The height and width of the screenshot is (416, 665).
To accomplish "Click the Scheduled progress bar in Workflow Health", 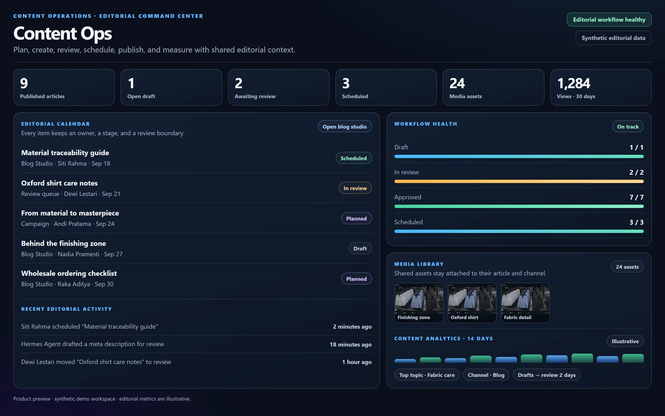I will (519, 231).
